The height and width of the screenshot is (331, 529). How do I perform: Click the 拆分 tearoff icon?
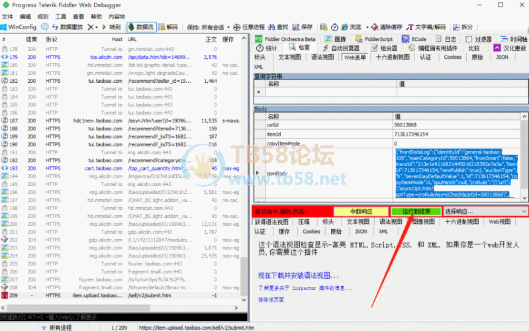pyautogui.click(x=463, y=27)
